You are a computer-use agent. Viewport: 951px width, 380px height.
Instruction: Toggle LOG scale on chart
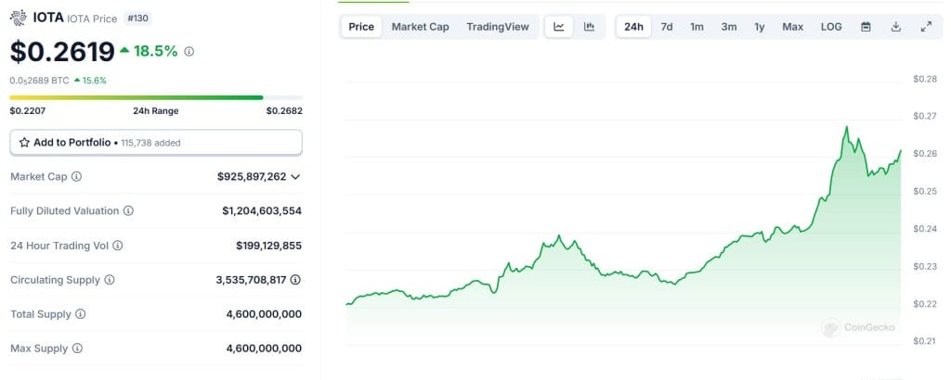coord(831,27)
